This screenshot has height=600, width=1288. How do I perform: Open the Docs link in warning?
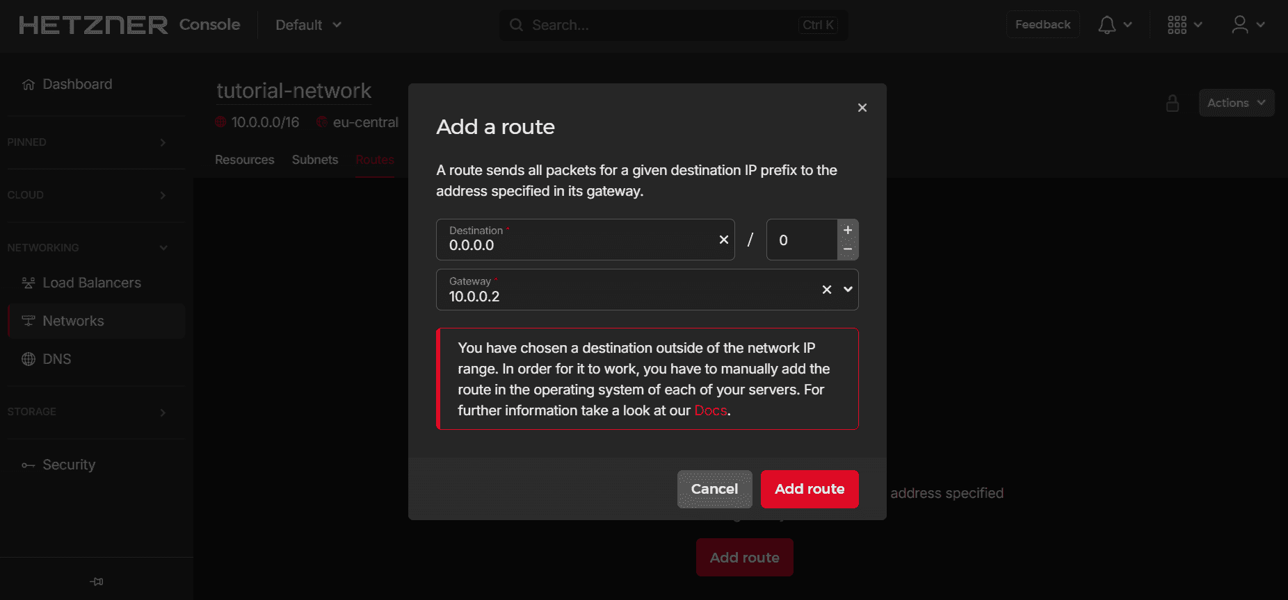[710, 410]
